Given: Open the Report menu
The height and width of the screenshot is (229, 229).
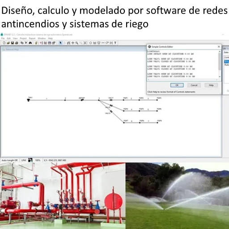Looking at the screenshot, I should [x=32, y=38].
